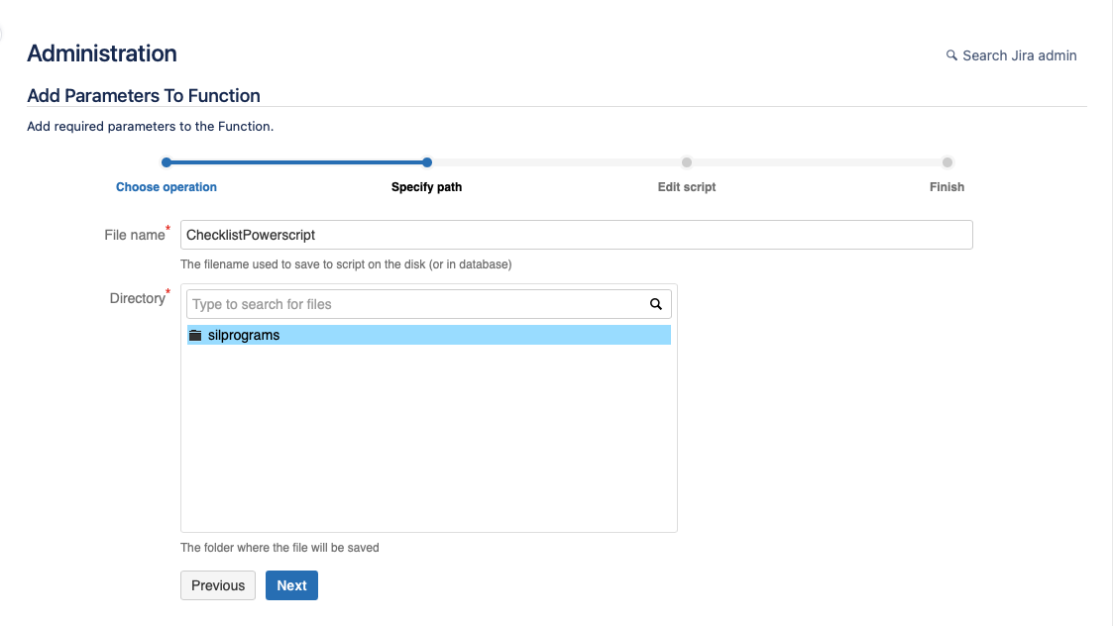Click the silprograms folder icon
This screenshot has width=1113, height=626.
pos(195,335)
